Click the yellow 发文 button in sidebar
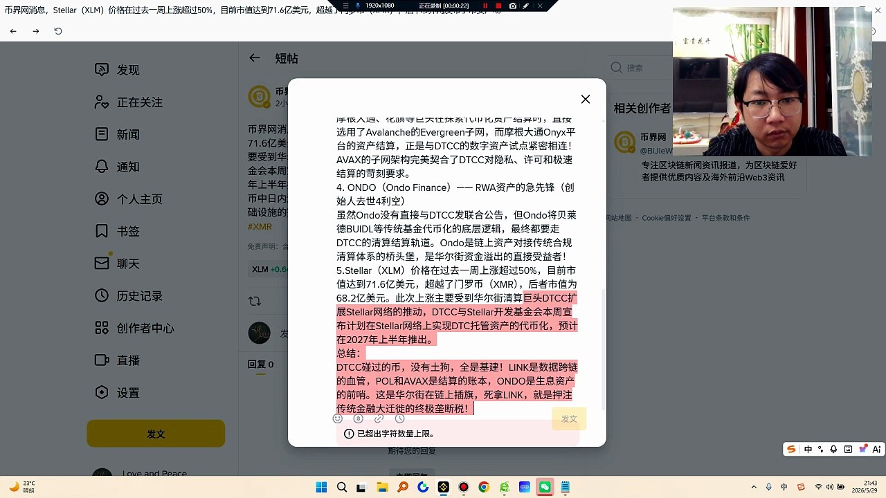This screenshot has width=886, height=498. click(156, 434)
